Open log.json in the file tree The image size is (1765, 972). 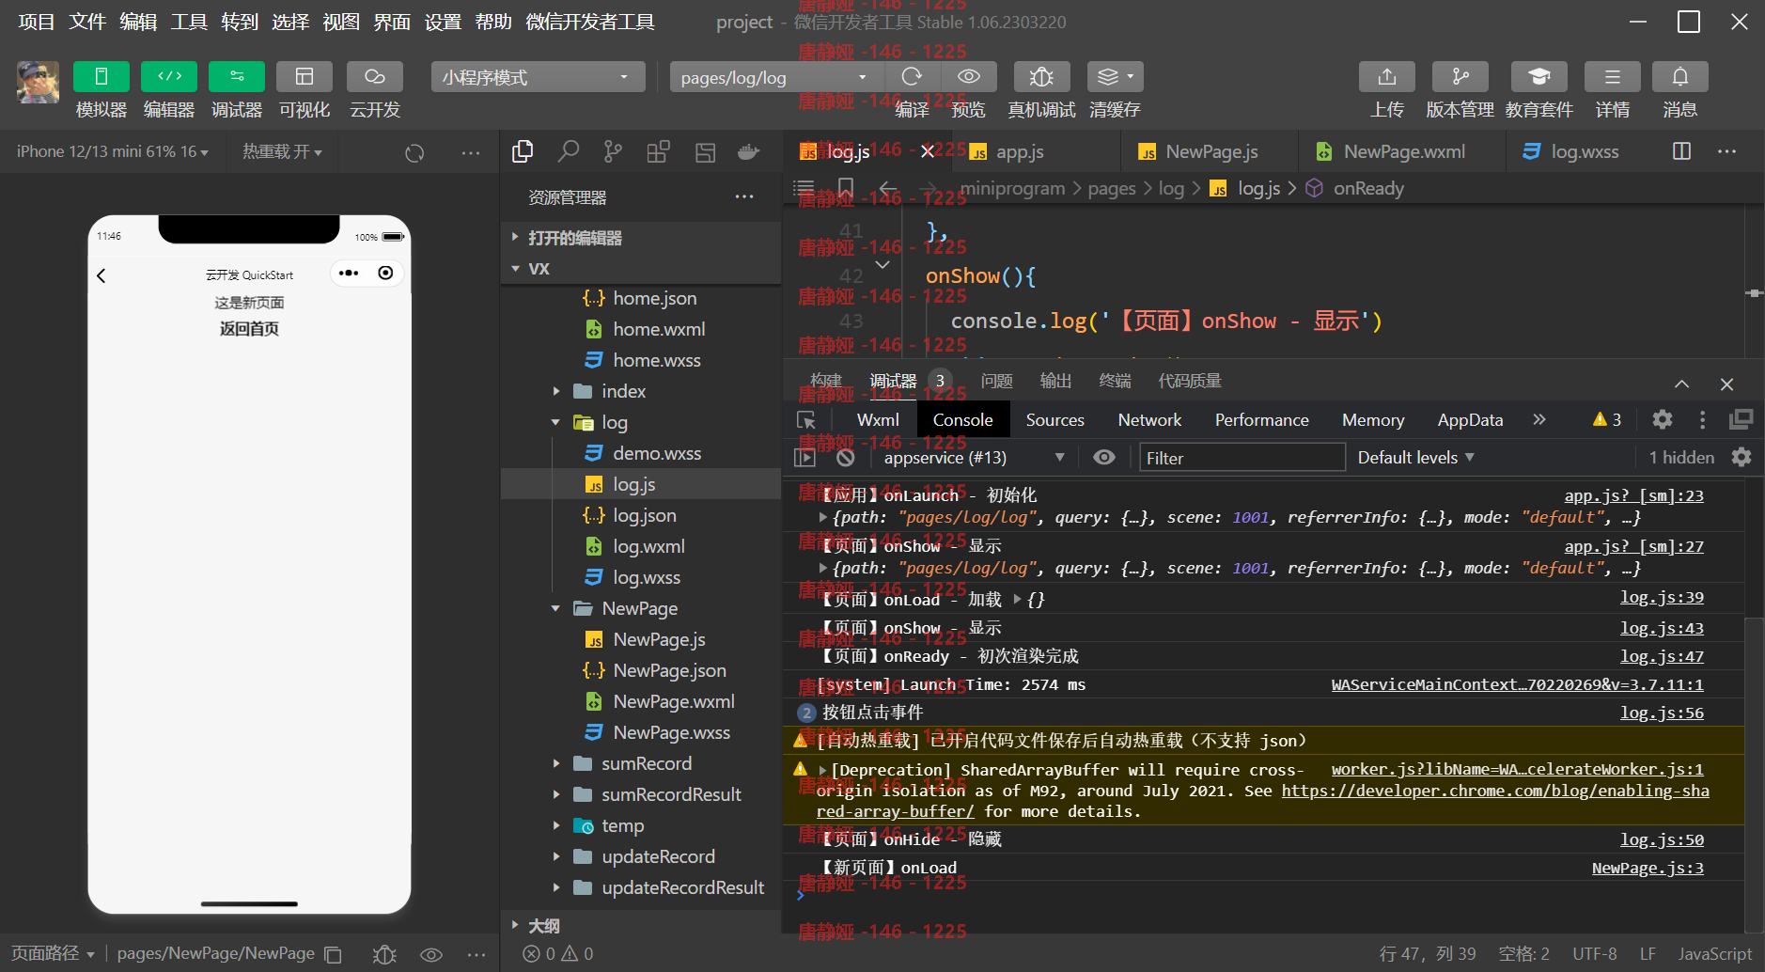click(x=641, y=515)
